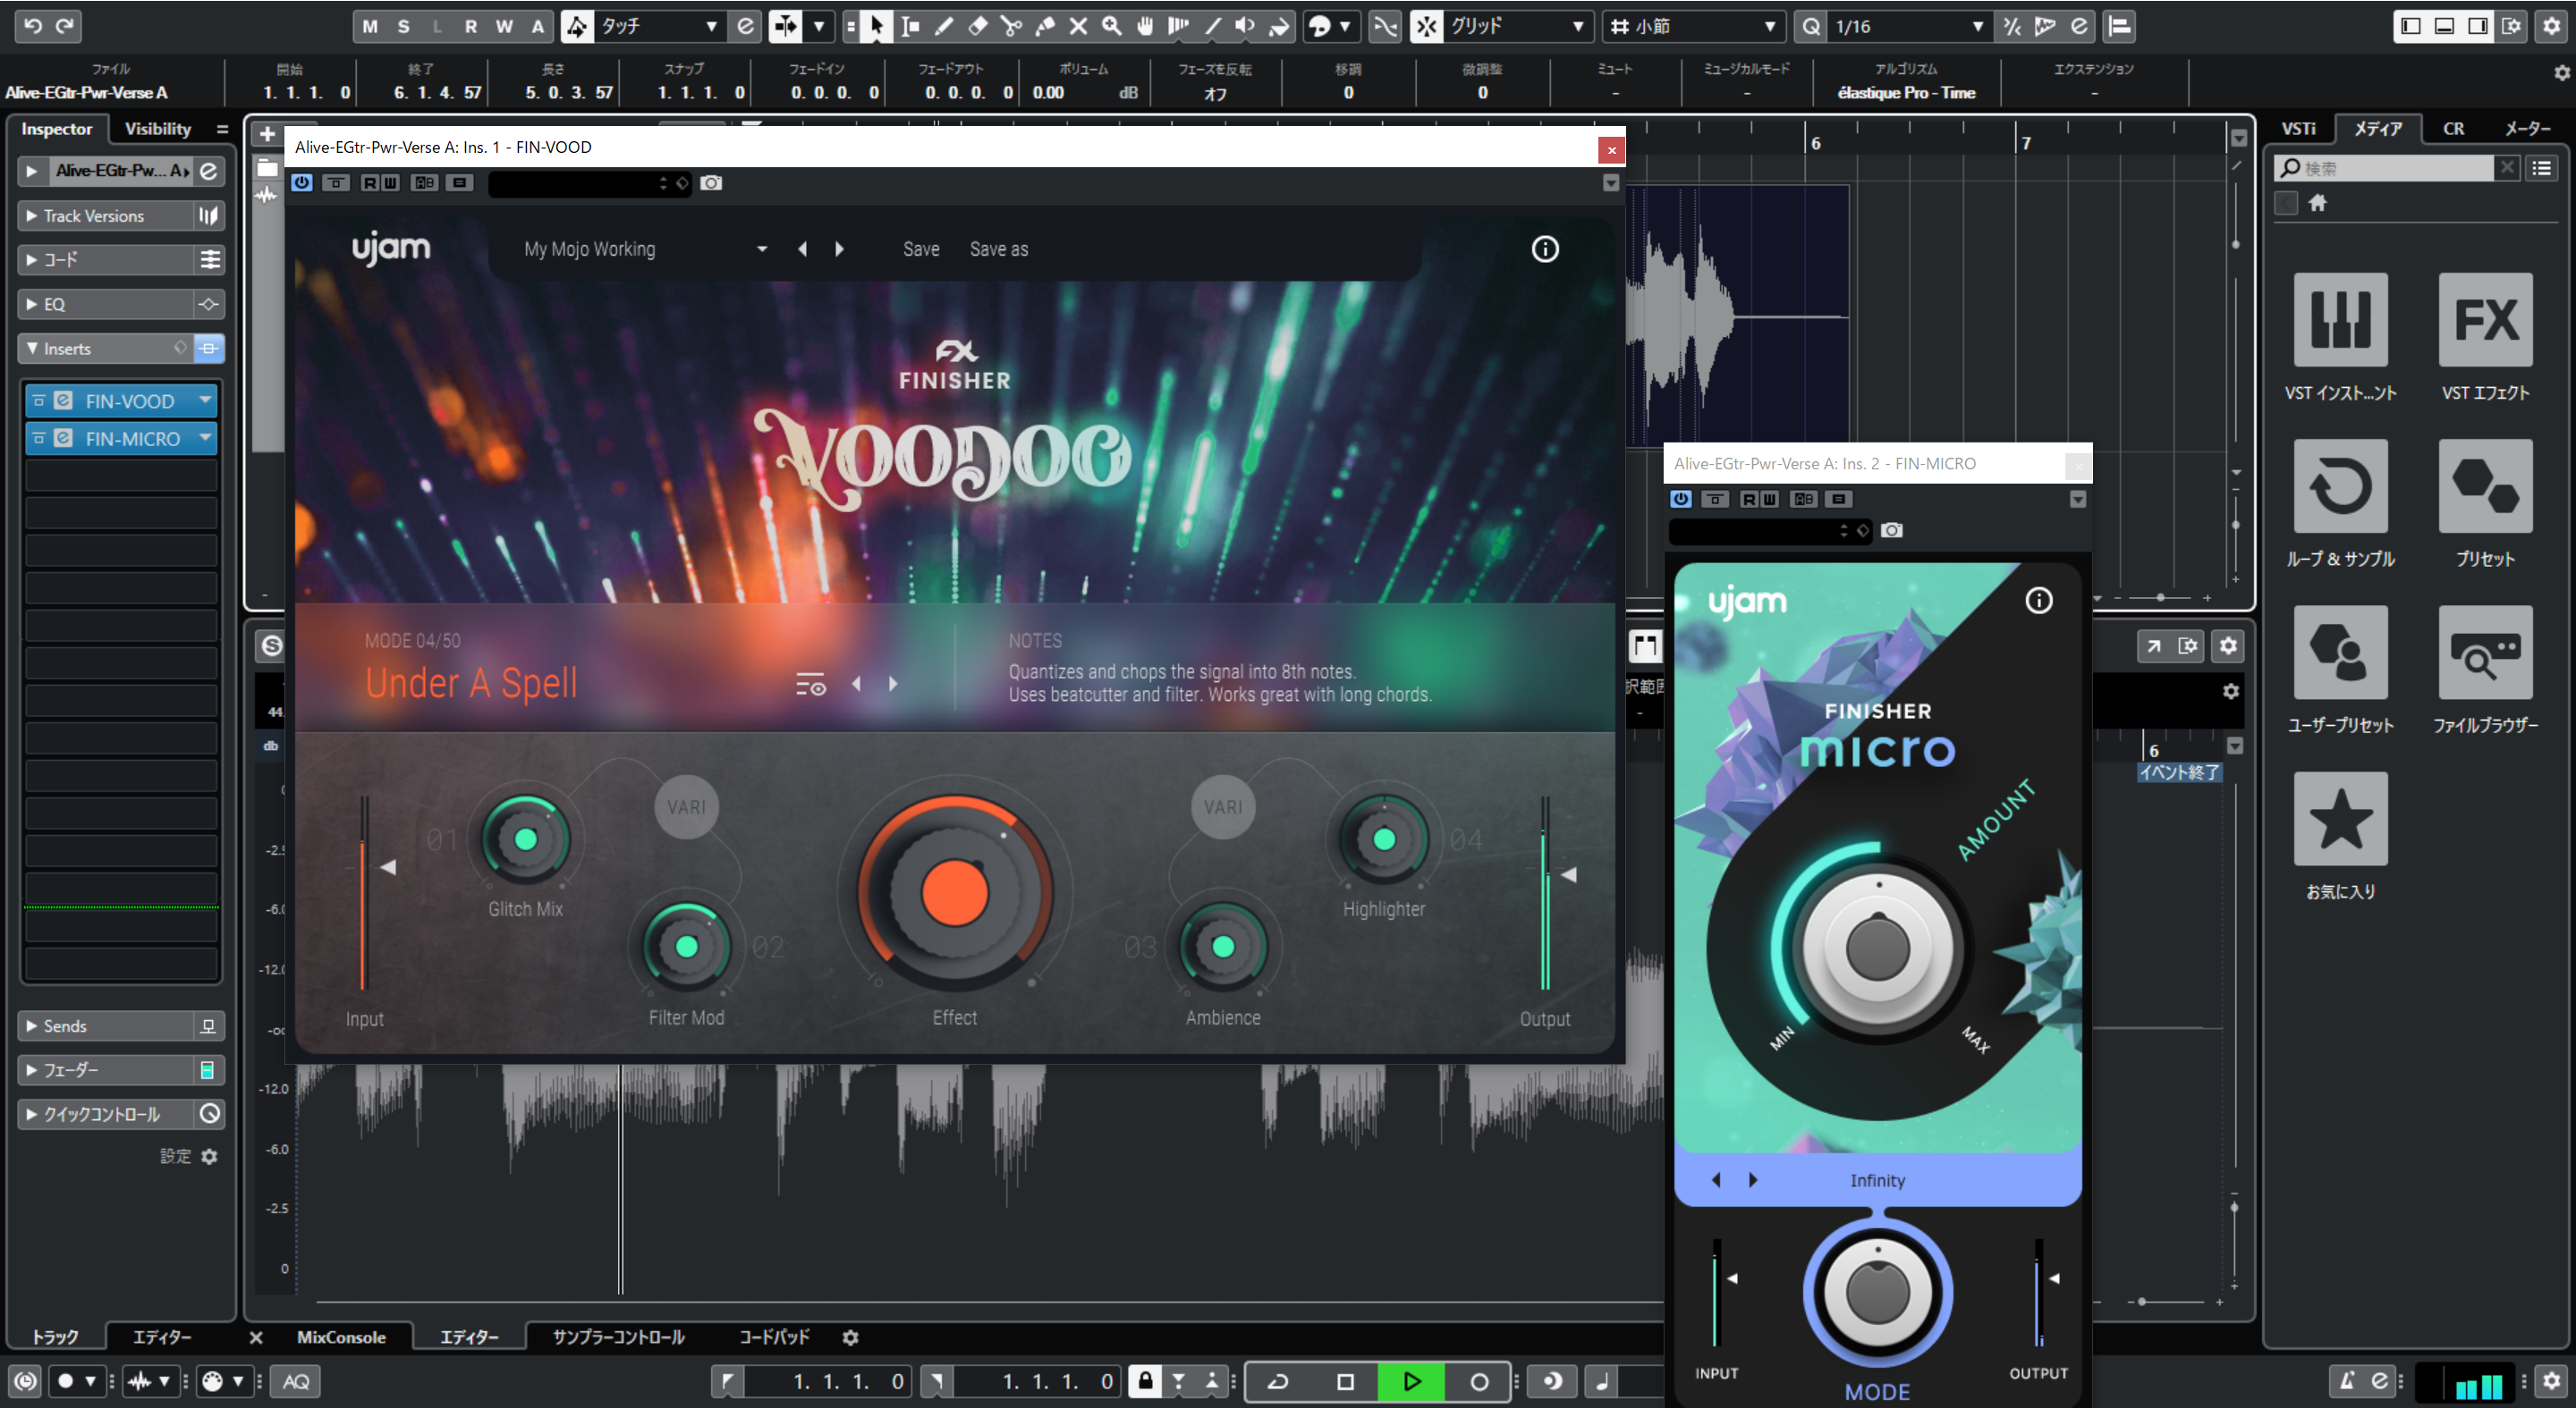This screenshot has width=2576, height=1408.
Task: Toggle global Mute M button
Action: tap(370, 26)
